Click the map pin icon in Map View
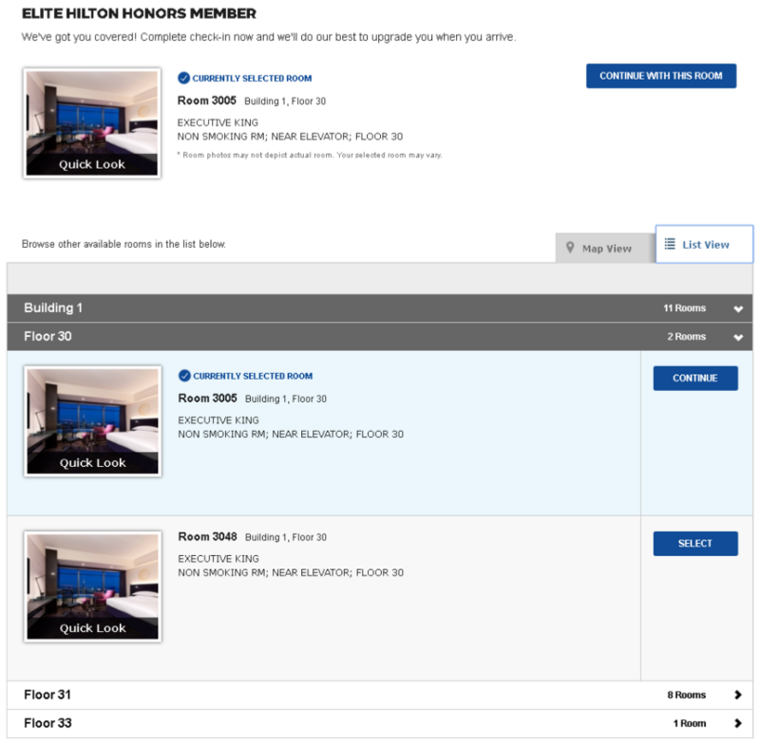Viewport: 760px width, 744px height. click(x=570, y=248)
